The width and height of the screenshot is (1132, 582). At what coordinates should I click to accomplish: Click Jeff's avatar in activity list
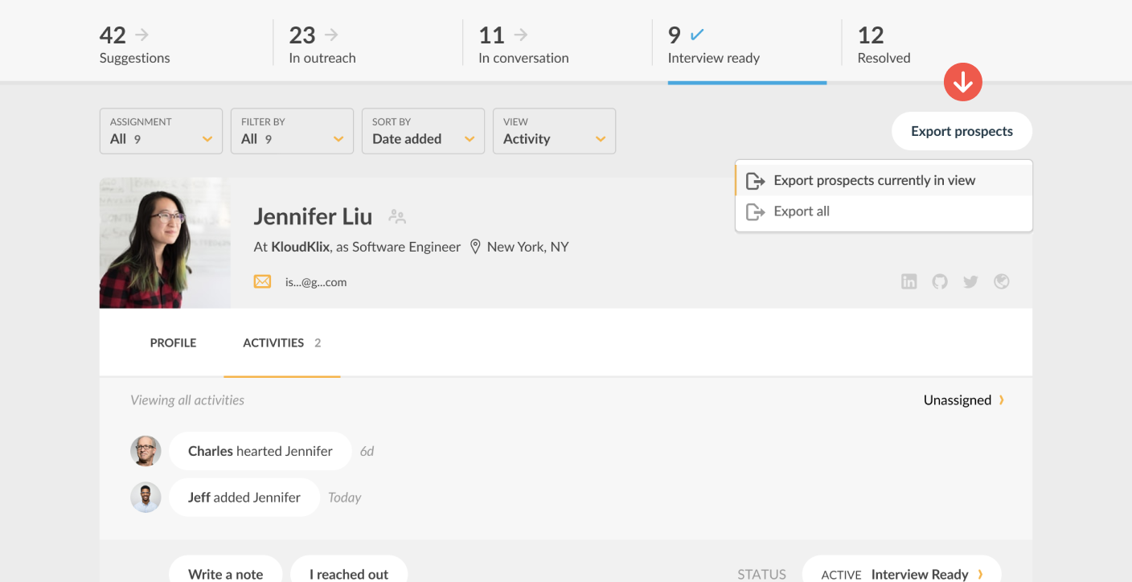pyautogui.click(x=146, y=497)
